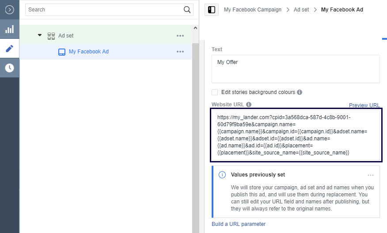Screen dimensions: 387x233
Task: Enable Edit stories background colours checkbox
Action: point(215,92)
